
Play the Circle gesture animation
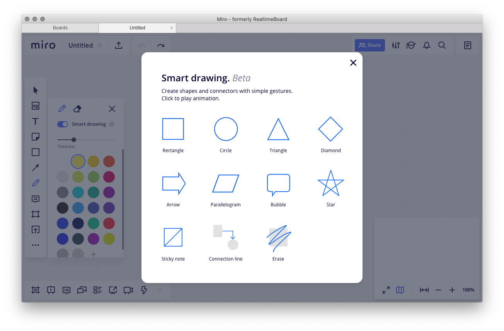[x=226, y=129]
